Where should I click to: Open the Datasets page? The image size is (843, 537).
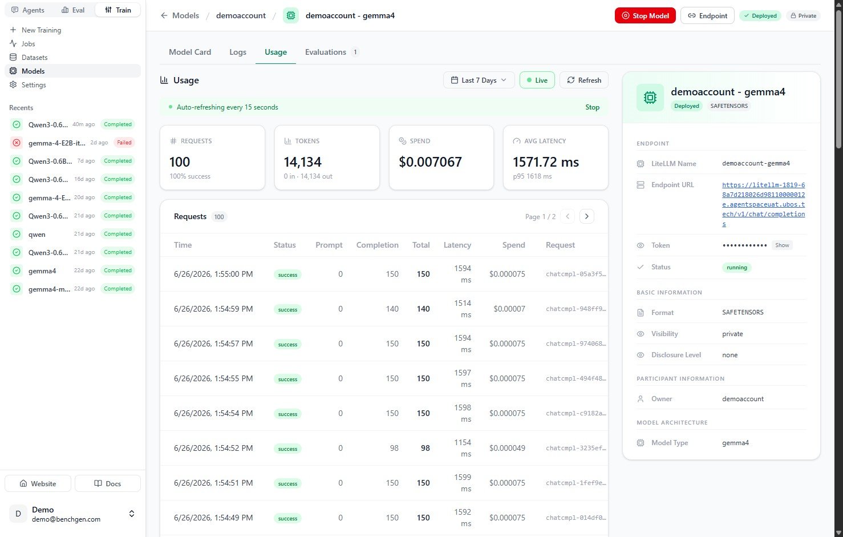pos(73,57)
